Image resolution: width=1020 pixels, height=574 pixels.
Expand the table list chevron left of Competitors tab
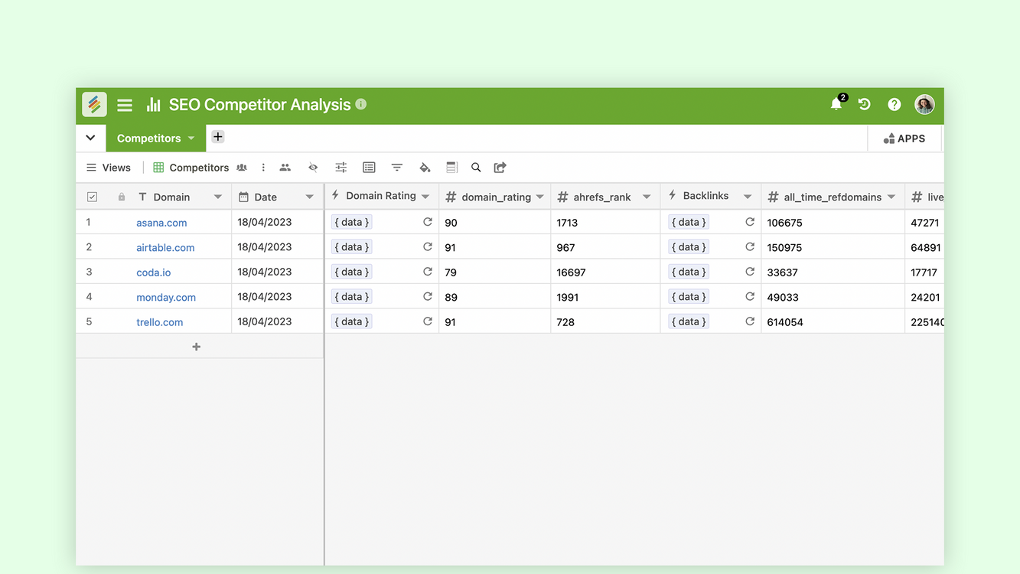pos(90,138)
